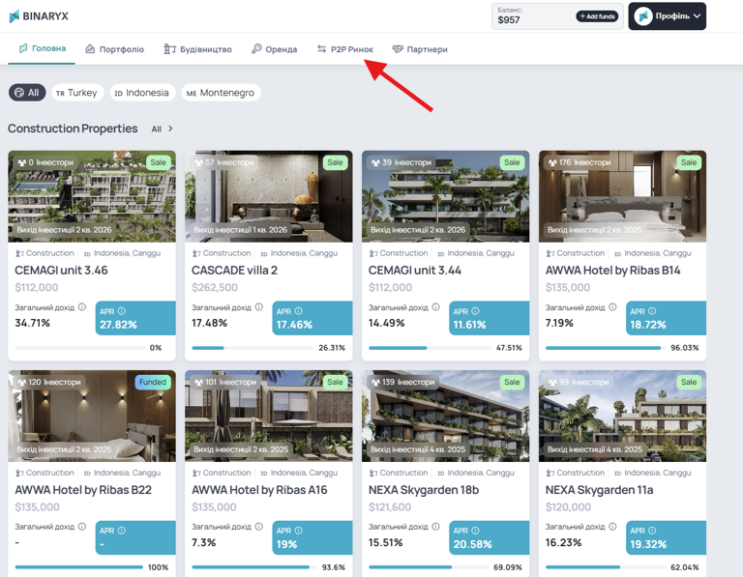Click the 27.82% APR box
743x577 pixels.
tap(135, 318)
